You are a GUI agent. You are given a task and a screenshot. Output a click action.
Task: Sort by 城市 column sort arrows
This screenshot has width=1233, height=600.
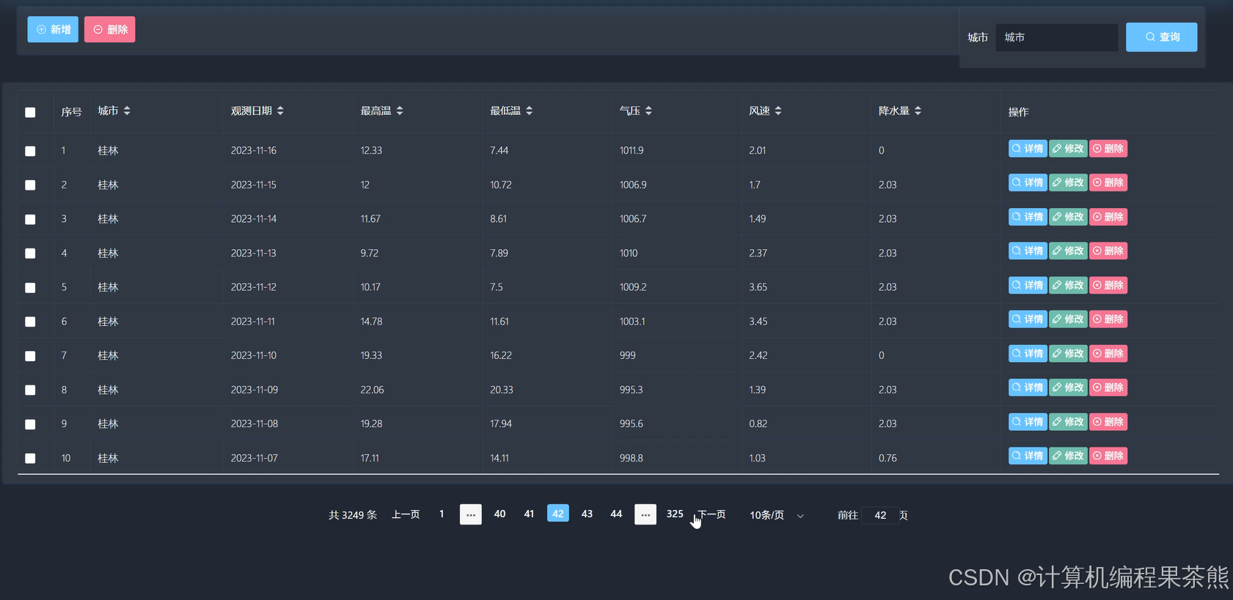click(x=127, y=111)
